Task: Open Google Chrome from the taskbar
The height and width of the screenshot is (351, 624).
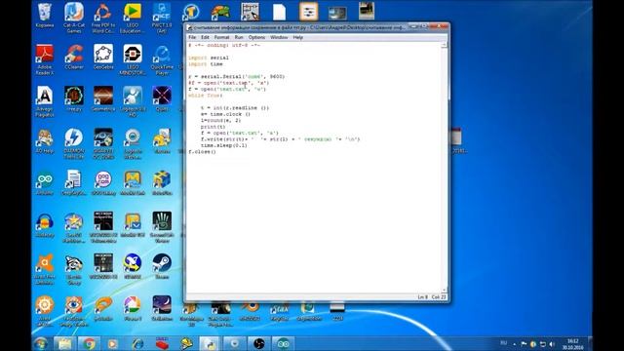Action: tap(89, 344)
